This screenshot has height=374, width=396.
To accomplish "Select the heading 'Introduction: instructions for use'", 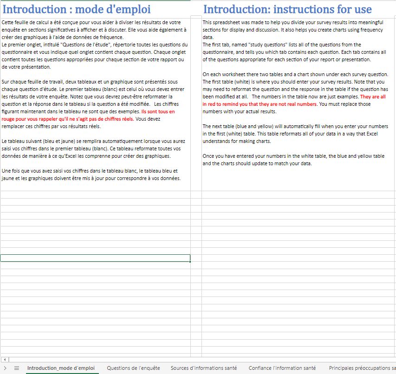I will [287, 9].
